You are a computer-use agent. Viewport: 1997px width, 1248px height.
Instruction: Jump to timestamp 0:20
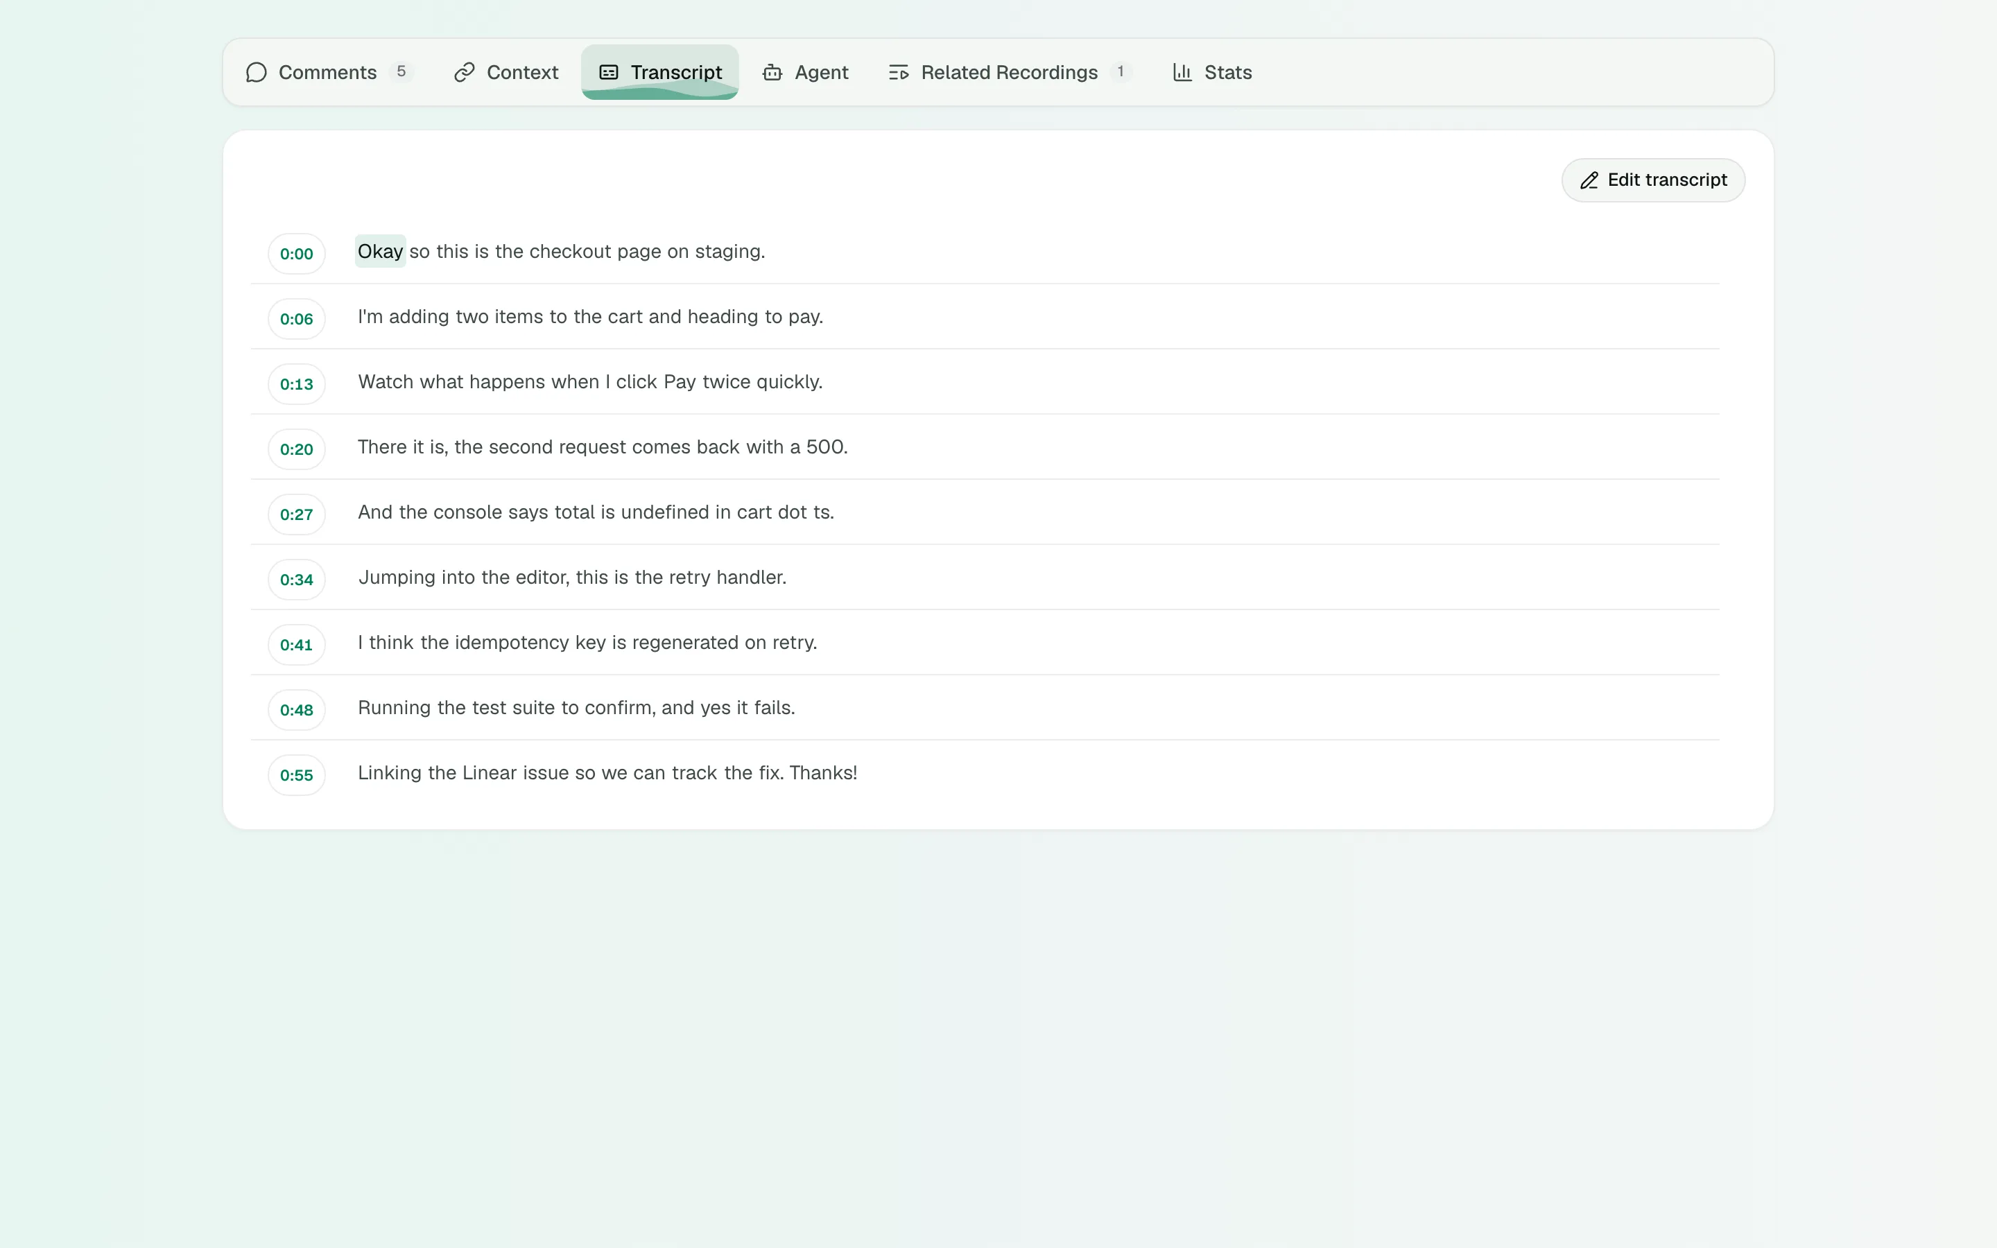pyautogui.click(x=296, y=449)
